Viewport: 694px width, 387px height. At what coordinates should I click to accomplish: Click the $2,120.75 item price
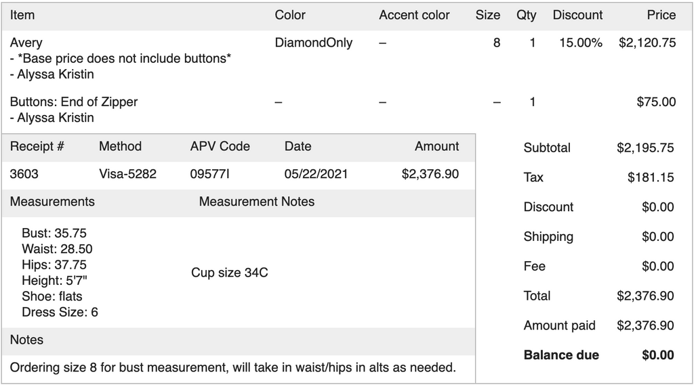tap(647, 43)
